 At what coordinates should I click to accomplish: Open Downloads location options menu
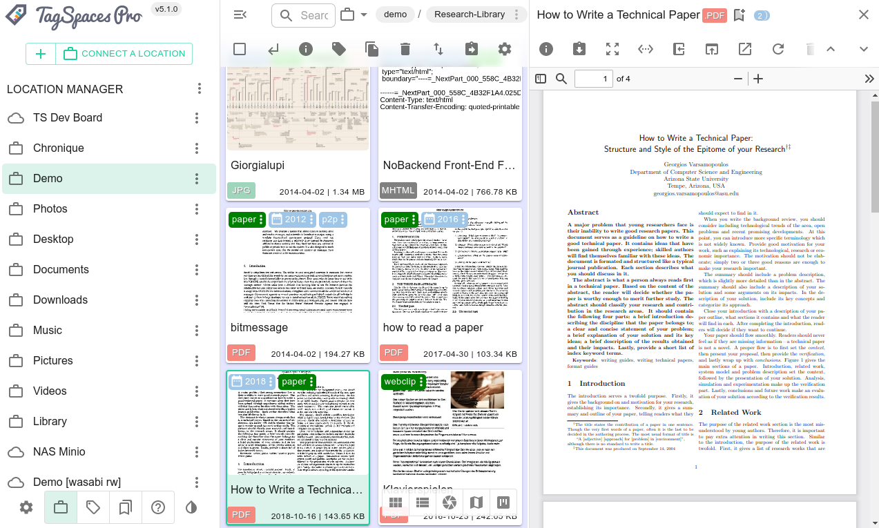(x=197, y=300)
